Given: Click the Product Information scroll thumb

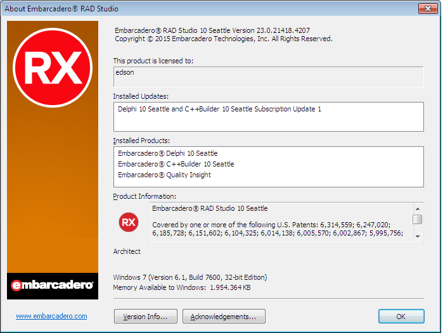Looking at the screenshot, I should coord(418,219).
